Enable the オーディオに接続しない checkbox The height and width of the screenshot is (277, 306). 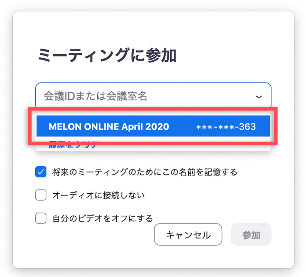pos(41,195)
